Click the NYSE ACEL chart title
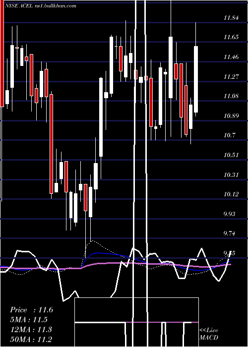Image resolution: width=248 pixels, height=347 pixels. 41,6
